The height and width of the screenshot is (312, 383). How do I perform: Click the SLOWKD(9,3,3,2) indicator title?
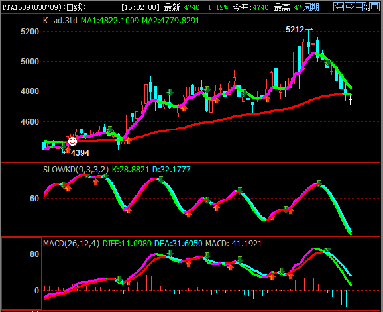pyautogui.click(x=76, y=169)
